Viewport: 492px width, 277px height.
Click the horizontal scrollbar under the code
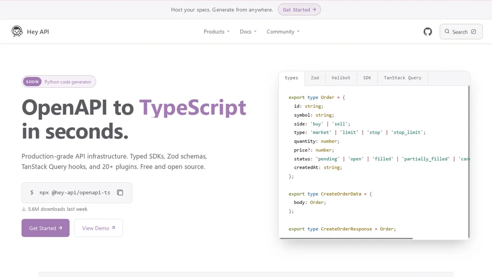click(x=346, y=239)
